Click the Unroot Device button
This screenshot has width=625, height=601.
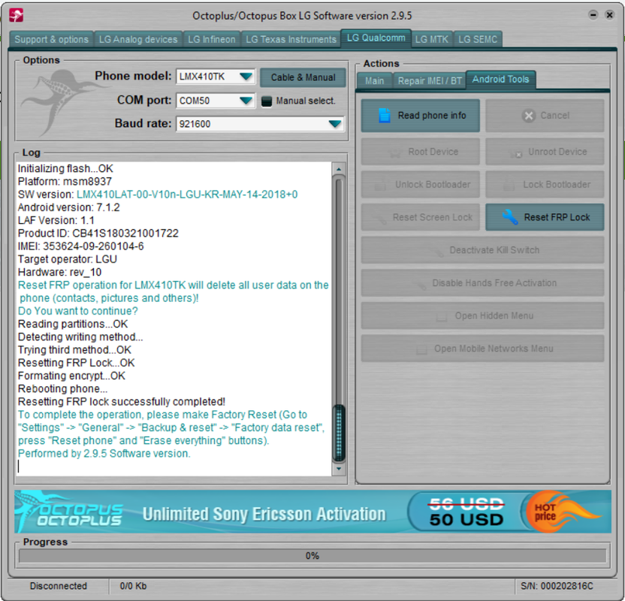[x=545, y=152]
